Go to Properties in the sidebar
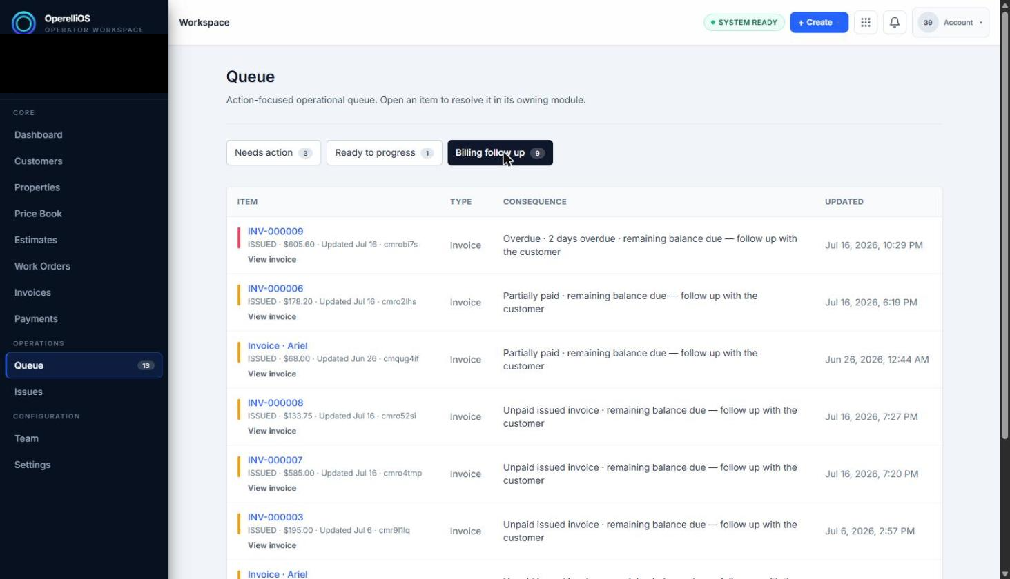This screenshot has height=579, width=1010. tap(84, 187)
